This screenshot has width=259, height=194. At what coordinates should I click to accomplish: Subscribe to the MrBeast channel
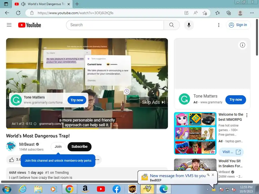pos(79,147)
